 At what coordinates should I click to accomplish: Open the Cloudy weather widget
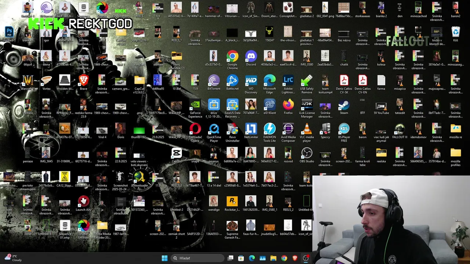tap(13, 258)
